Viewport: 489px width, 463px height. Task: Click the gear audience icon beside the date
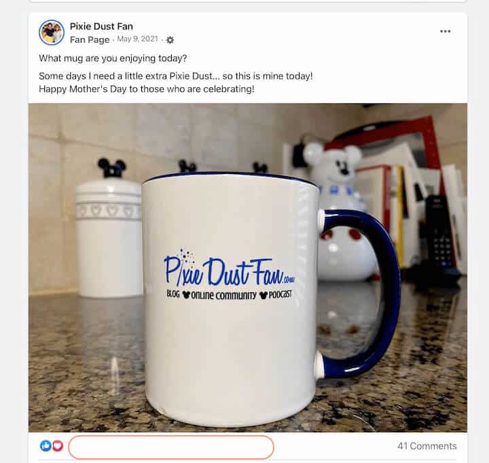pyautogui.click(x=170, y=40)
